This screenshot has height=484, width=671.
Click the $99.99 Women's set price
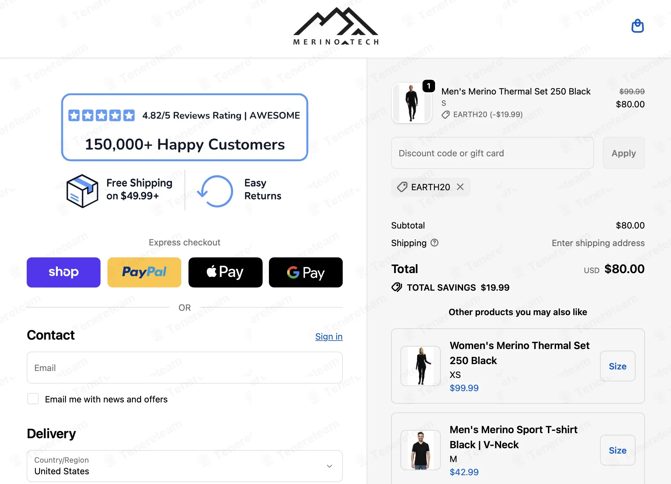464,388
